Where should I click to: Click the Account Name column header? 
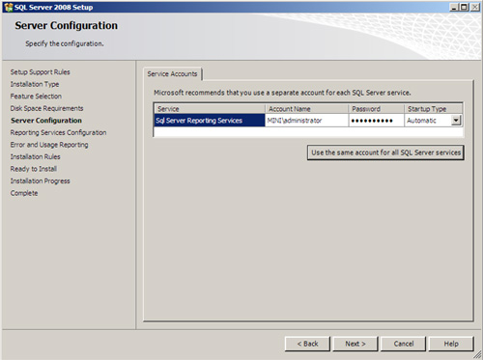[x=307, y=109]
